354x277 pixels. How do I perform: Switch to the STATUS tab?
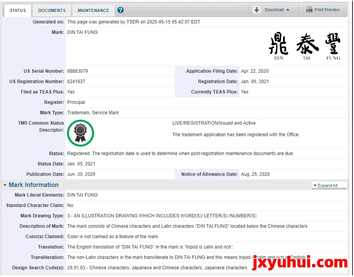pos(18,10)
